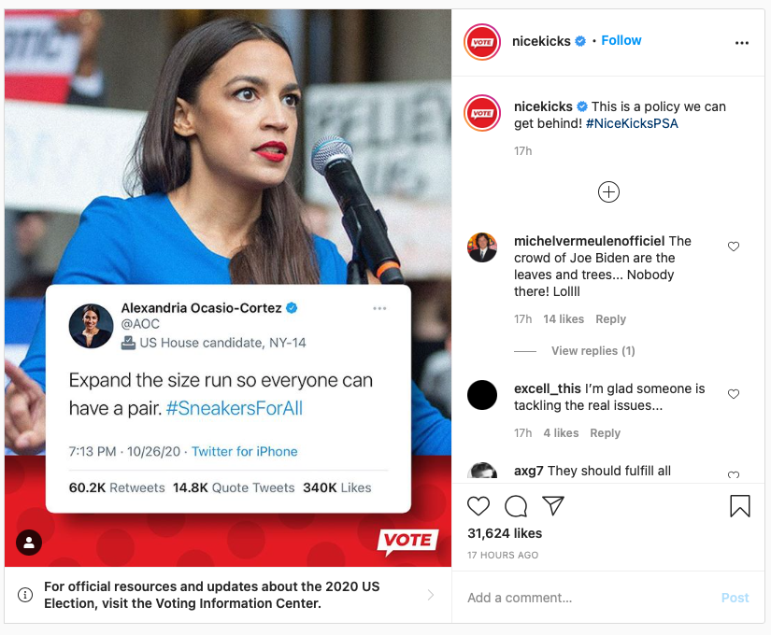
Task: Load more comments with plus circle
Action: tap(608, 191)
